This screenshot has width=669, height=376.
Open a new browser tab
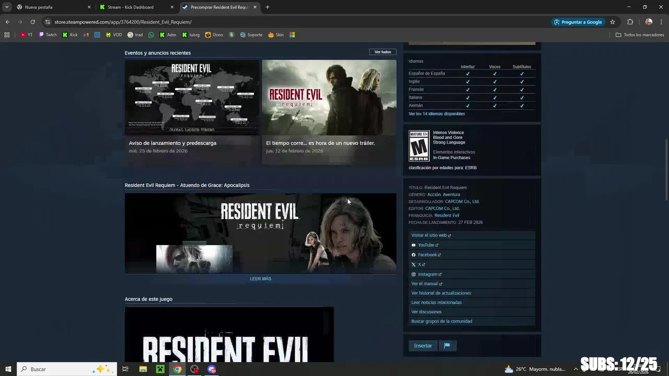[x=268, y=7]
